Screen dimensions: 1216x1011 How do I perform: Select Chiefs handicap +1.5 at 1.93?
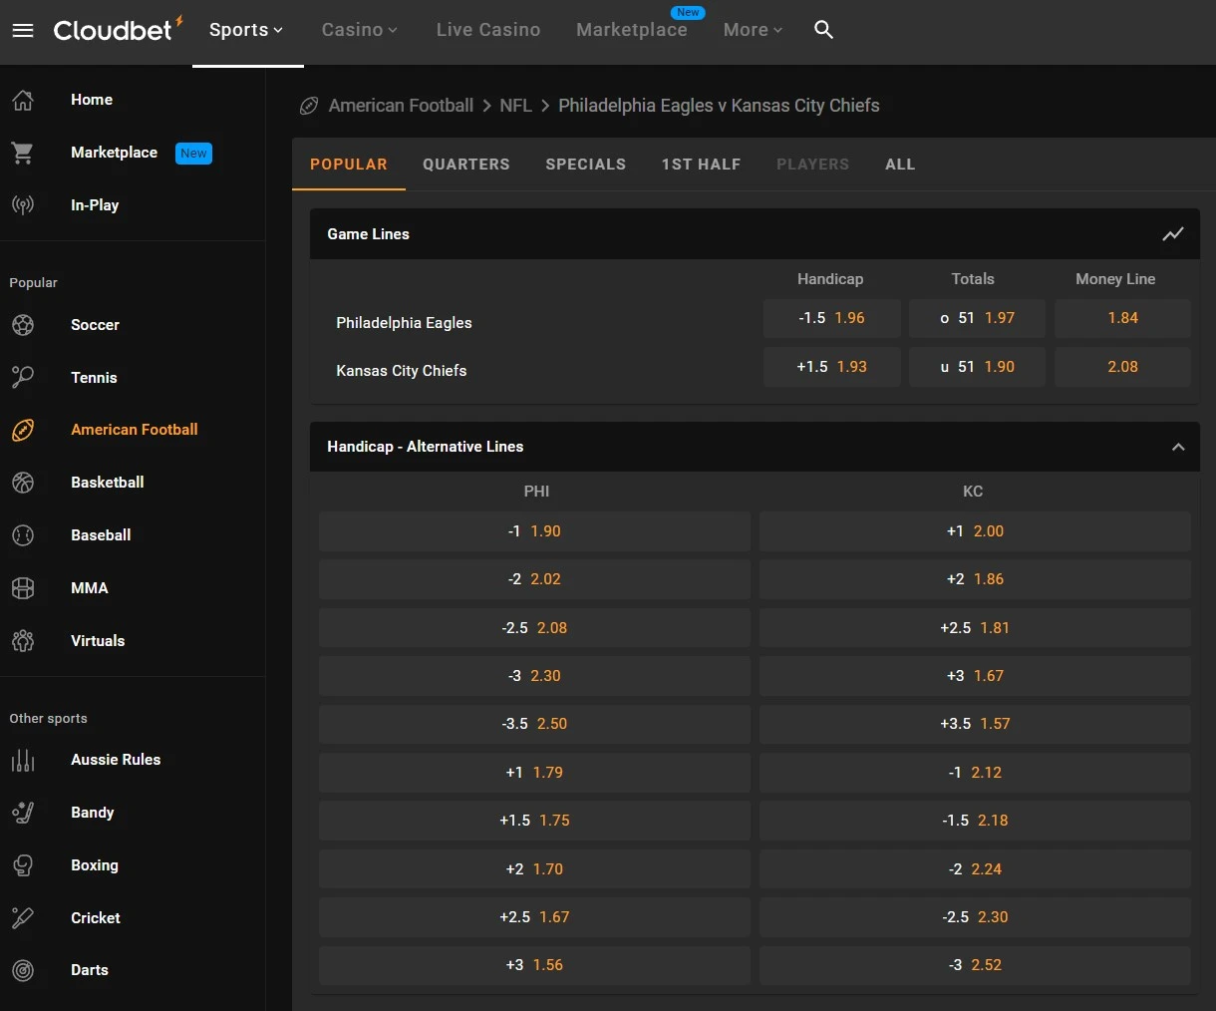point(832,367)
